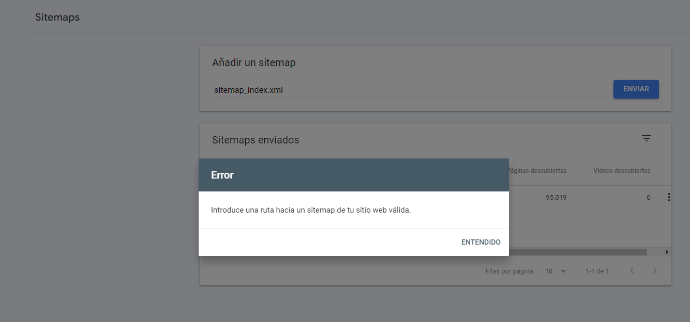690x322 pixels.
Task: Click the 1-1 de 1 pagination text
Action: pos(597,271)
